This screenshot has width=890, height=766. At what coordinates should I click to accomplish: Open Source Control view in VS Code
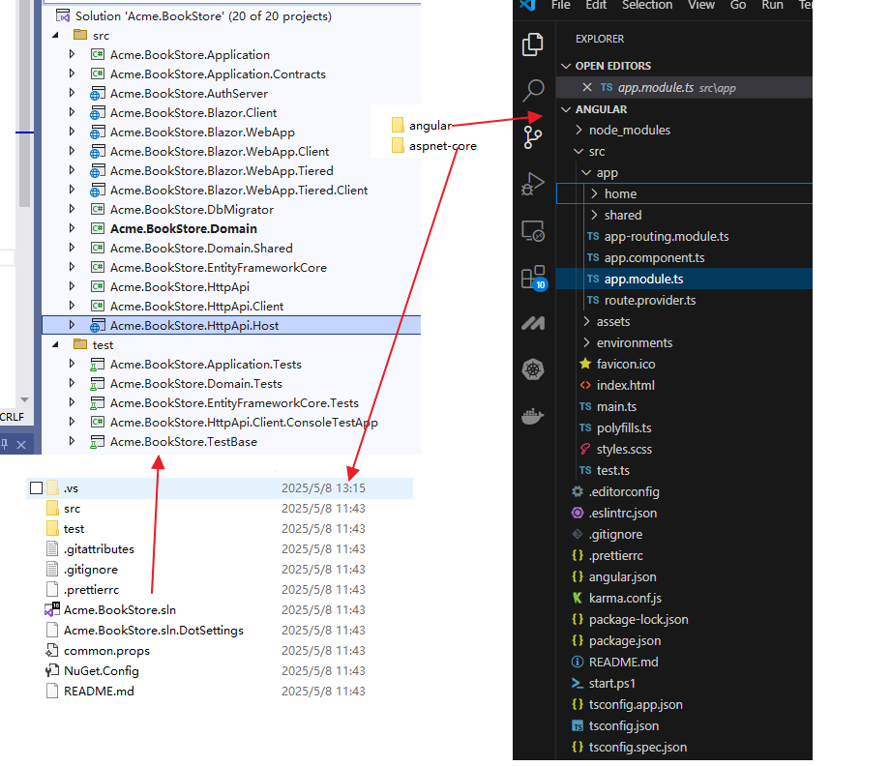[532, 137]
